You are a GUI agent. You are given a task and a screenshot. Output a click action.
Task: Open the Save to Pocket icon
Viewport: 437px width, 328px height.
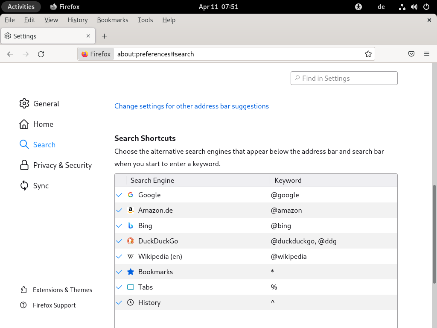point(411,54)
